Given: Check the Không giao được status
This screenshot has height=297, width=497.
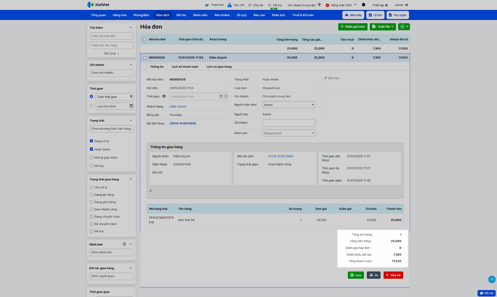Looking at the screenshot, I should pos(91,158).
